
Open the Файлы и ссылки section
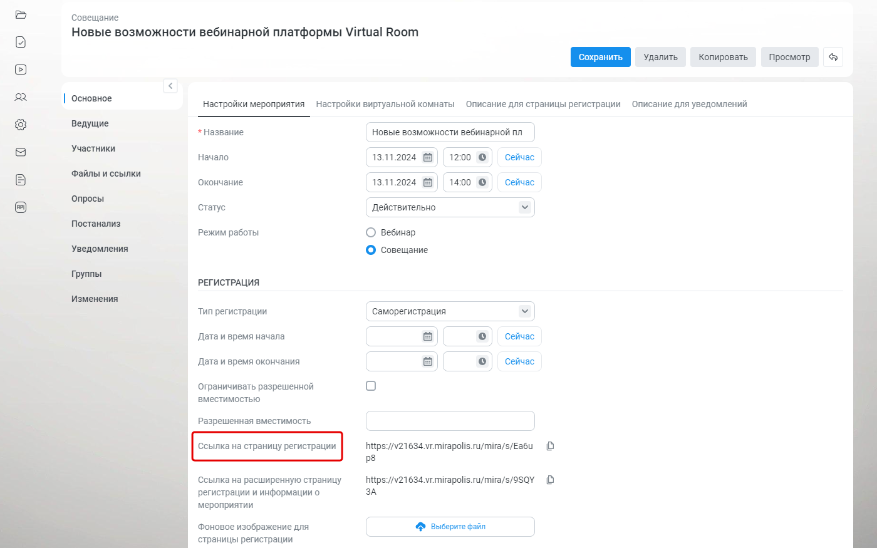tap(106, 173)
